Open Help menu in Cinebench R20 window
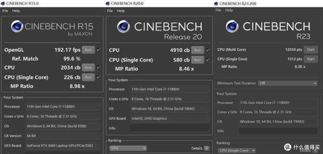The image size is (323, 154). pos(121,11)
